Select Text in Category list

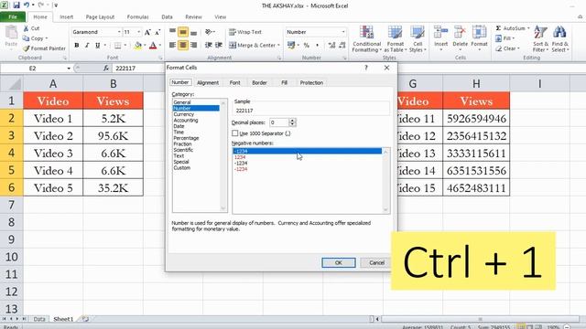pyautogui.click(x=179, y=156)
